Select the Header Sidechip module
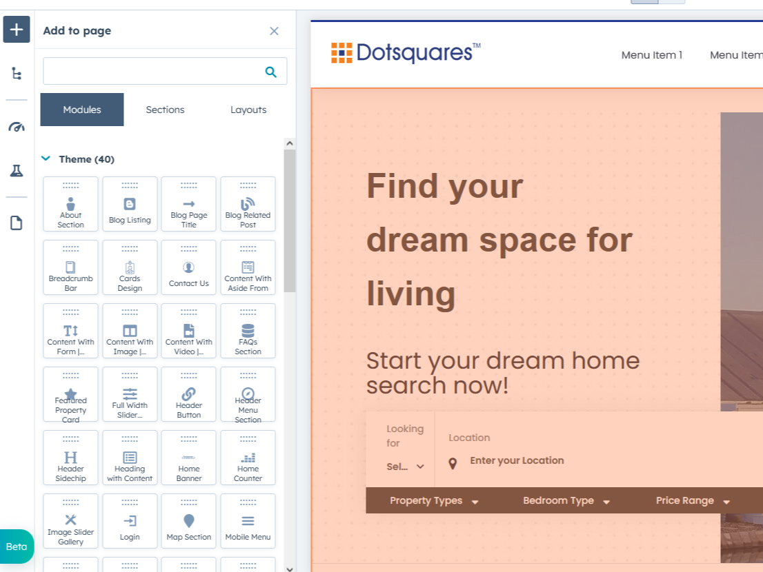The width and height of the screenshot is (763, 572). (70, 458)
